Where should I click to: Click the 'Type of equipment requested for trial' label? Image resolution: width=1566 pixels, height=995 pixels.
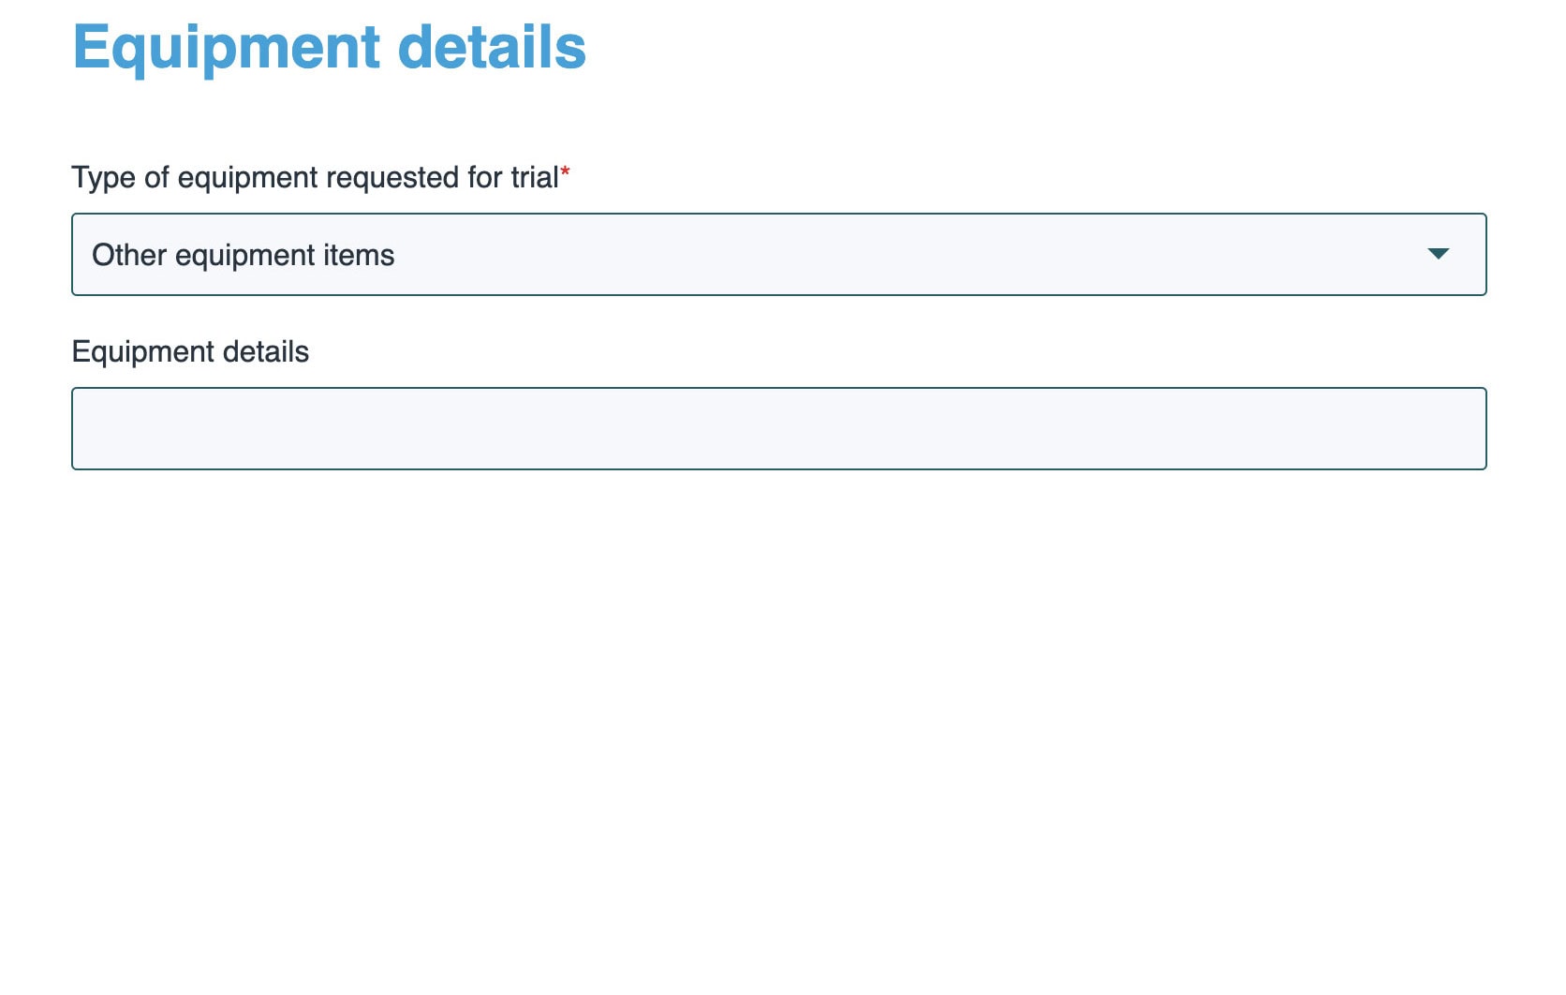(x=317, y=176)
